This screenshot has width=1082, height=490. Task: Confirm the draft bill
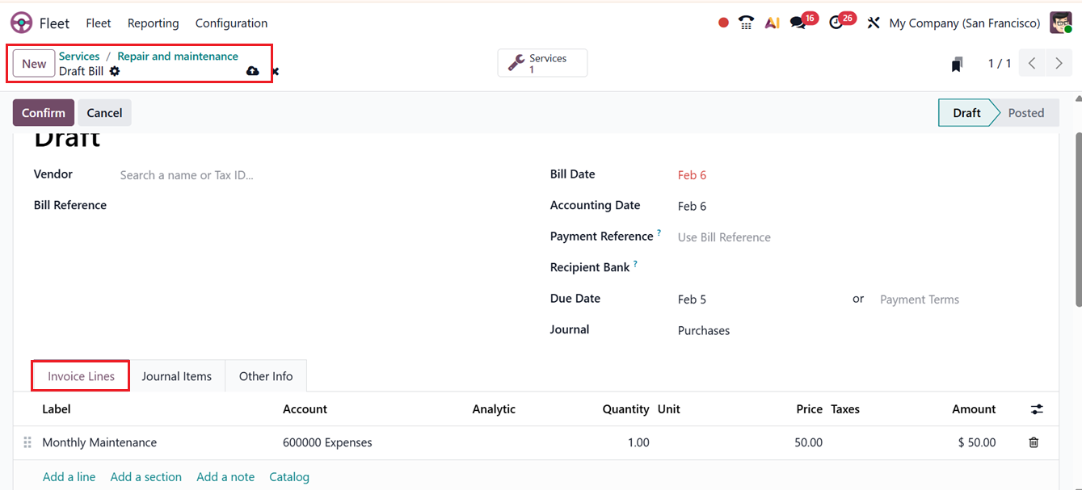[x=44, y=113]
